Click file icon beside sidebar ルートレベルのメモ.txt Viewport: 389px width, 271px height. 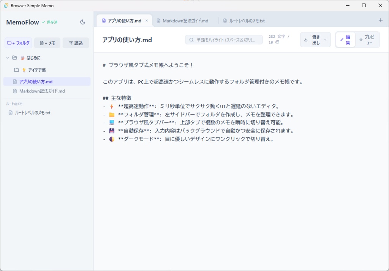[x=10, y=113]
